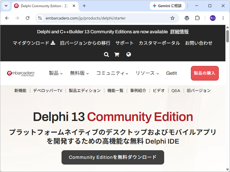The height and width of the screenshot is (172, 230).
Task: Click the globe language selector icon
Action: pyautogui.click(x=129, y=54)
